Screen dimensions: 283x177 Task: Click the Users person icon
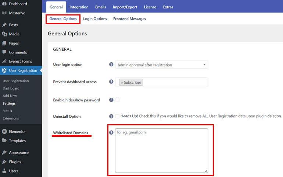point(4,171)
